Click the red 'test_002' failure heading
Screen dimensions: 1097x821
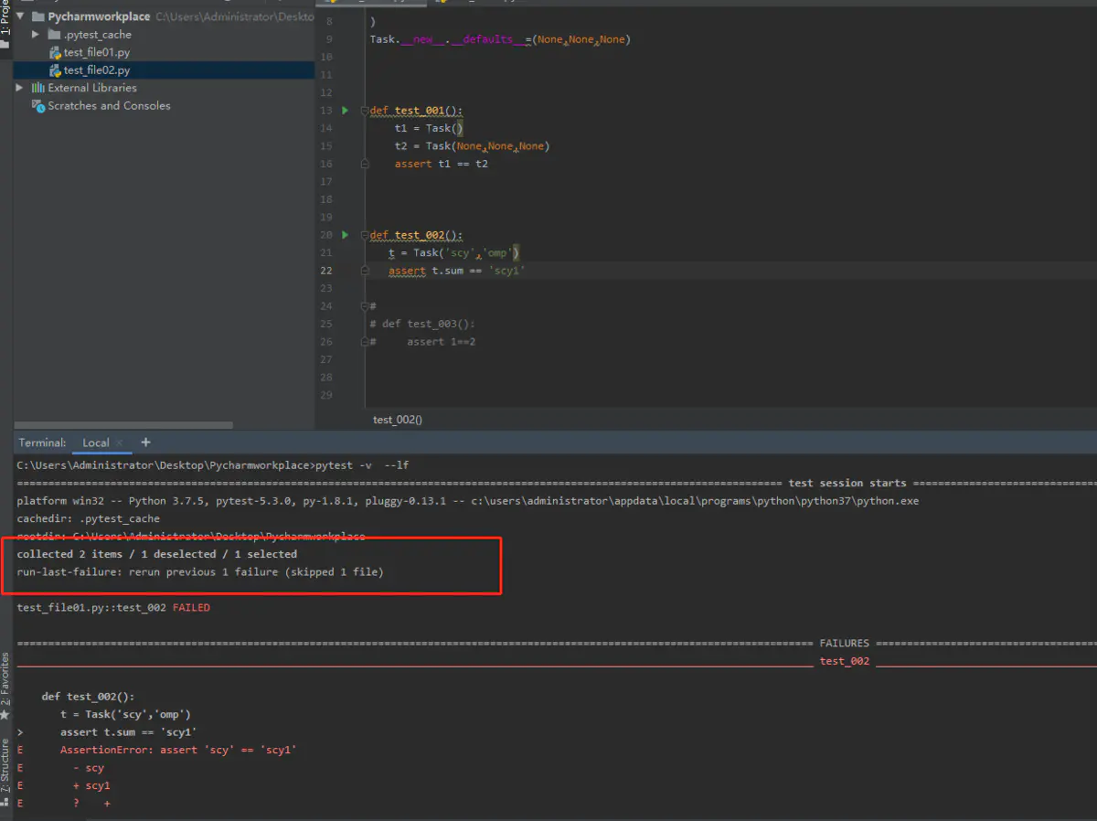point(845,661)
